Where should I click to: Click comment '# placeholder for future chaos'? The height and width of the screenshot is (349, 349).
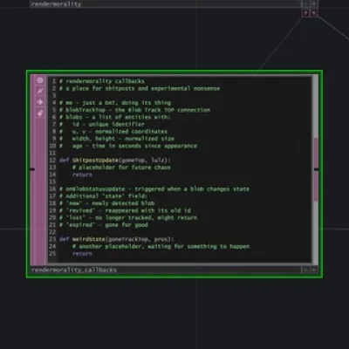(121, 168)
